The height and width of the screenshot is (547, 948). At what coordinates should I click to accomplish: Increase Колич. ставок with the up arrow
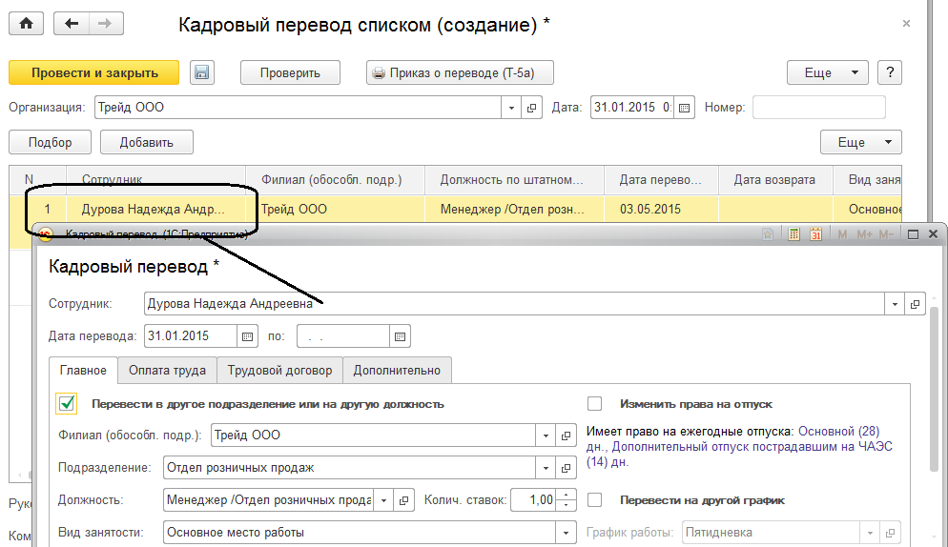(x=566, y=495)
